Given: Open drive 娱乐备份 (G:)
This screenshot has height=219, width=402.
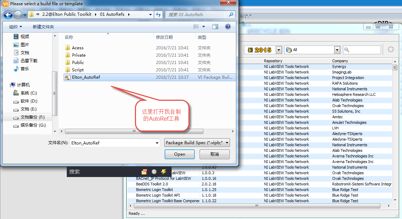Looking at the screenshot, I should (x=29, y=125).
